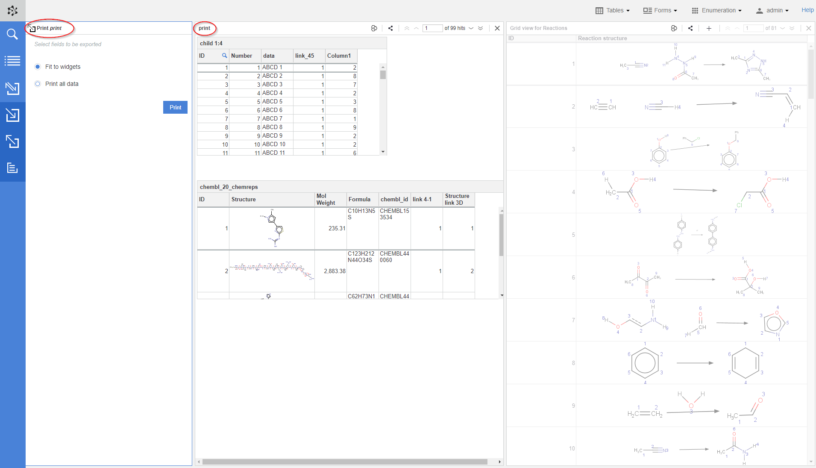Open the admin user menu
The height and width of the screenshot is (468, 816).
(x=772, y=10)
